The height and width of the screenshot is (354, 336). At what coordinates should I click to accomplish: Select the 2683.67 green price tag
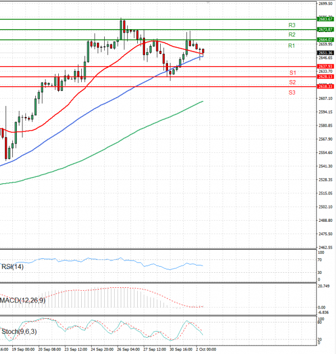[325, 19]
